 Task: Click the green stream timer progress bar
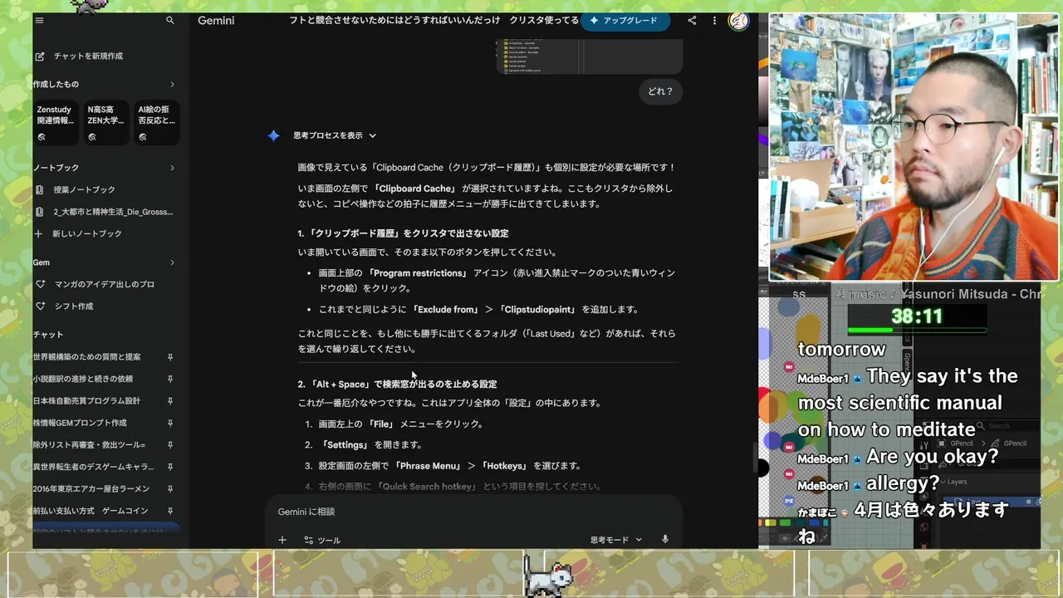click(917, 330)
